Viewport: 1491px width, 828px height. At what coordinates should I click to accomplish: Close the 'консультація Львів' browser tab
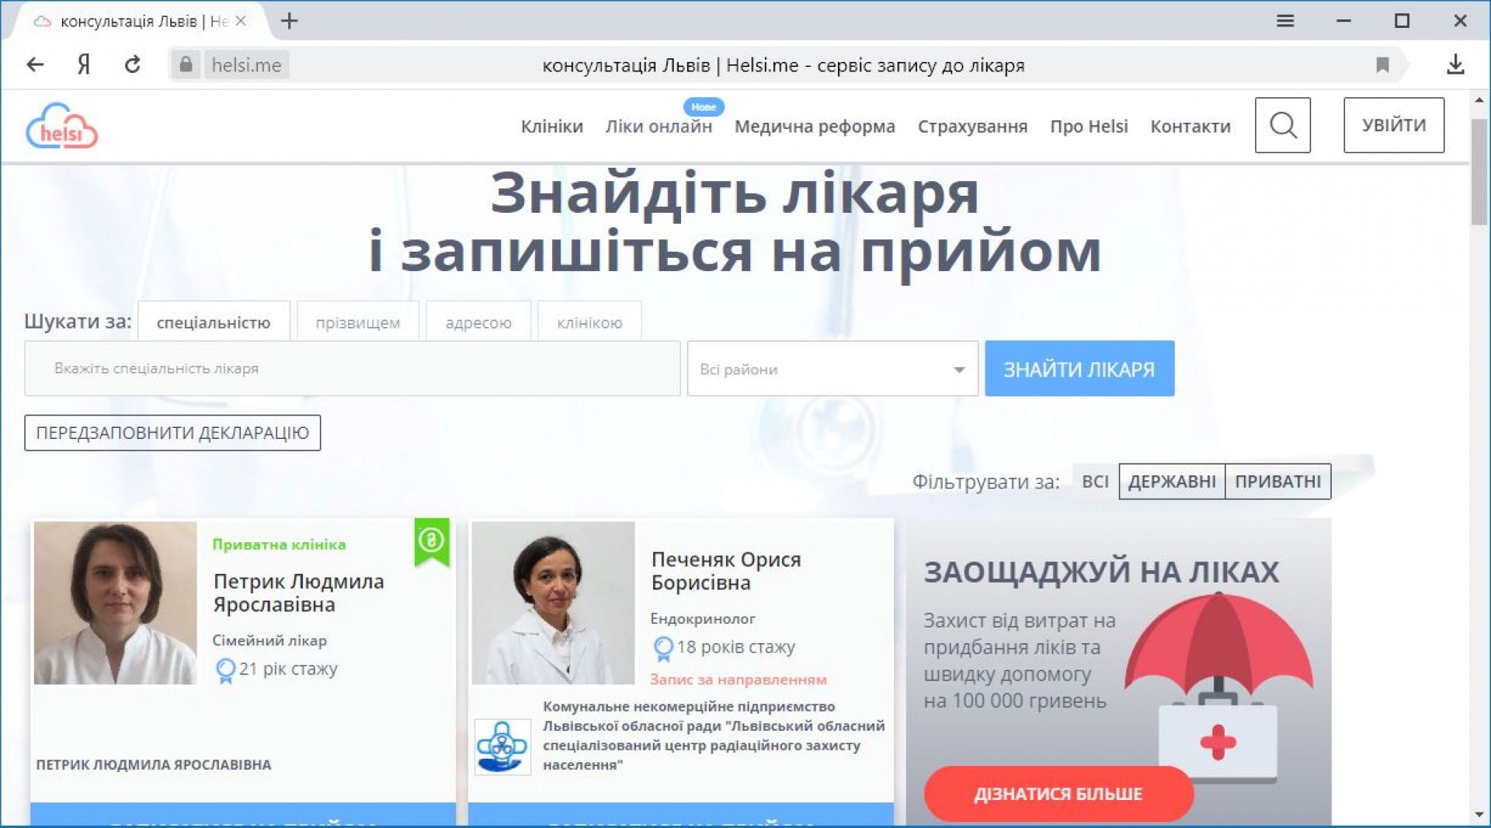tap(241, 21)
